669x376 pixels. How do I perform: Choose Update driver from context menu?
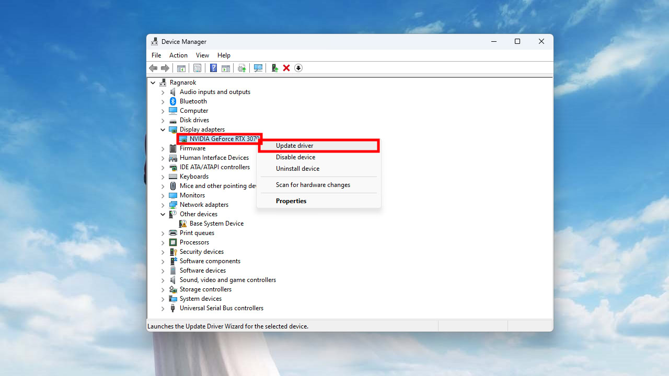[x=295, y=146]
